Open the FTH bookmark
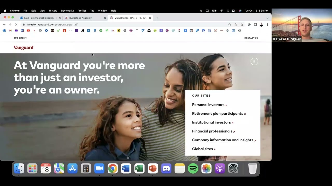This screenshot has height=186, width=332. tap(221, 30)
